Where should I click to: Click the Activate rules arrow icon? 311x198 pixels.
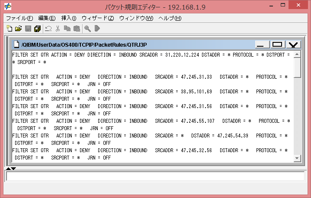[97, 29]
